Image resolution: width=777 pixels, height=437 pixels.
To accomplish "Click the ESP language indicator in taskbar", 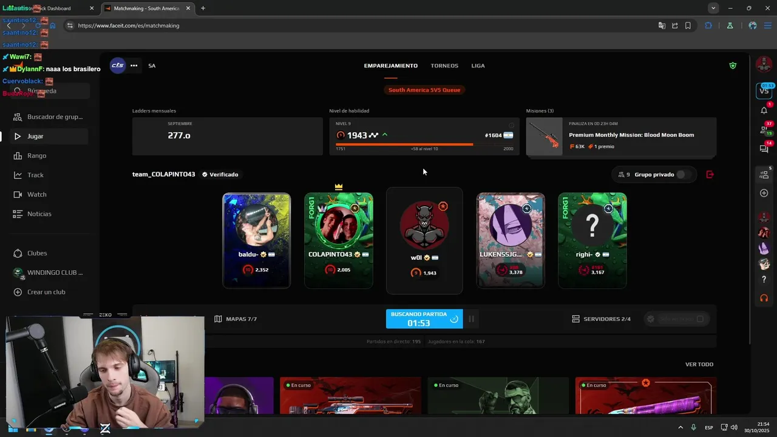I will 709,428.
